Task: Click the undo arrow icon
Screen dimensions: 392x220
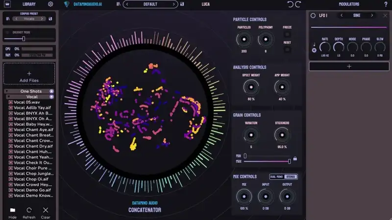Action: click(x=290, y=4)
